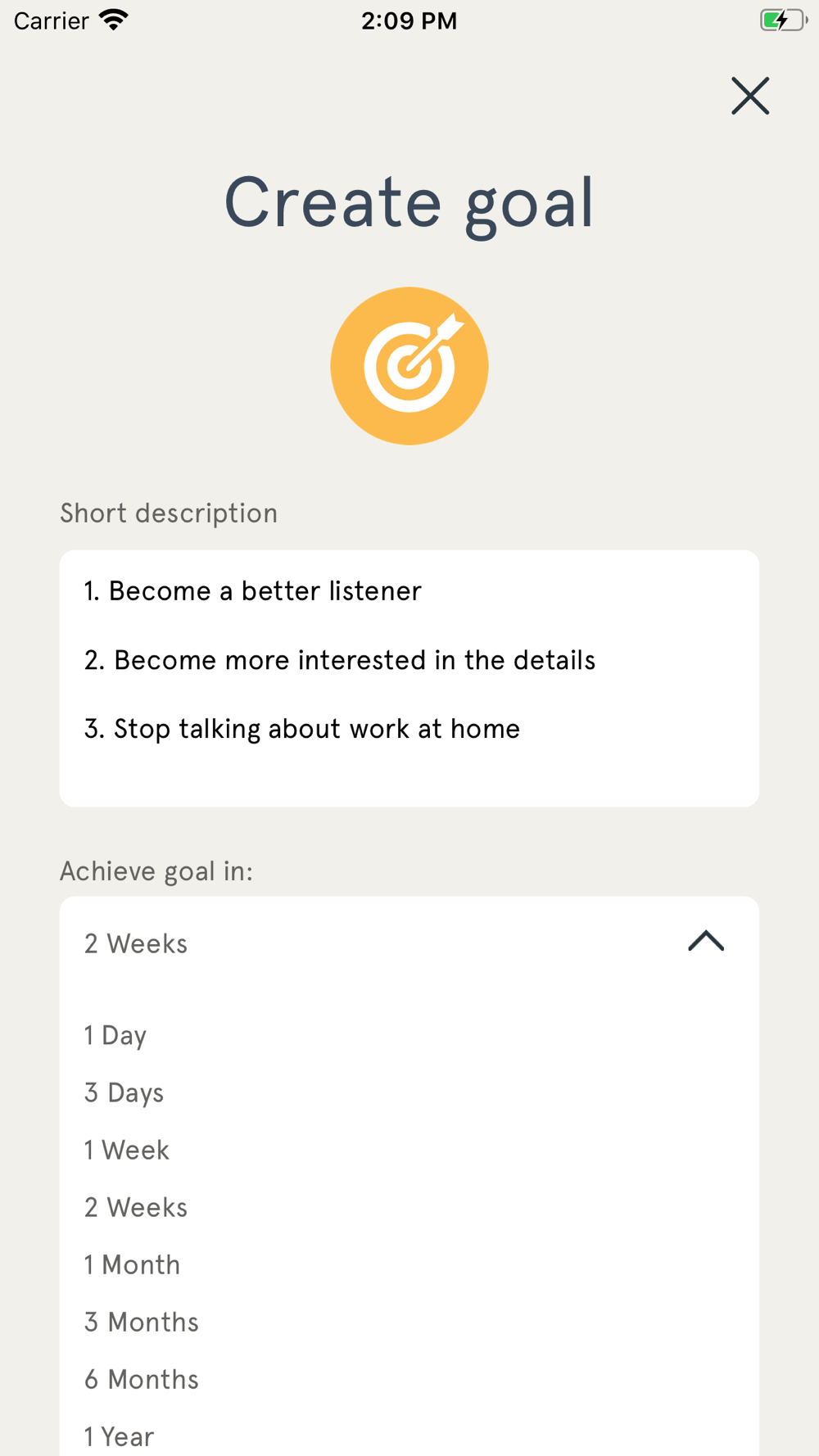The width and height of the screenshot is (819, 1456).
Task: Click into the short description text box
Action: 409,678
